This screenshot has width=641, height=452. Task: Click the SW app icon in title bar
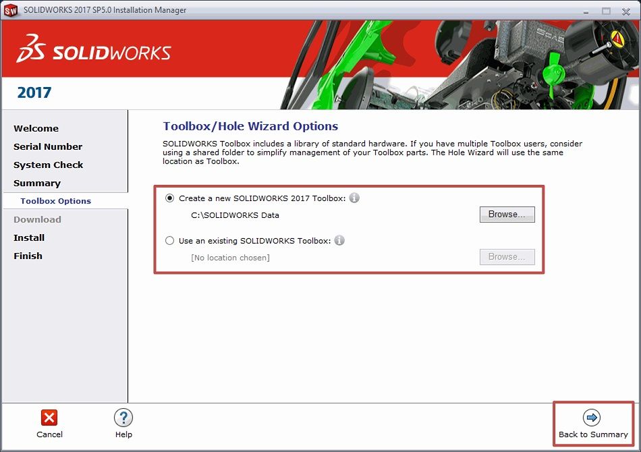pos(11,10)
